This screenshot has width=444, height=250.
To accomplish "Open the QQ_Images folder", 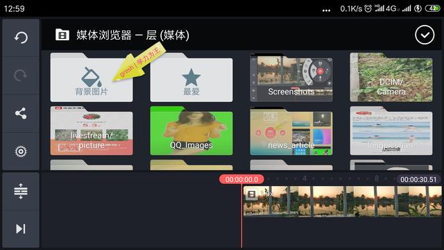I will 191,131.
